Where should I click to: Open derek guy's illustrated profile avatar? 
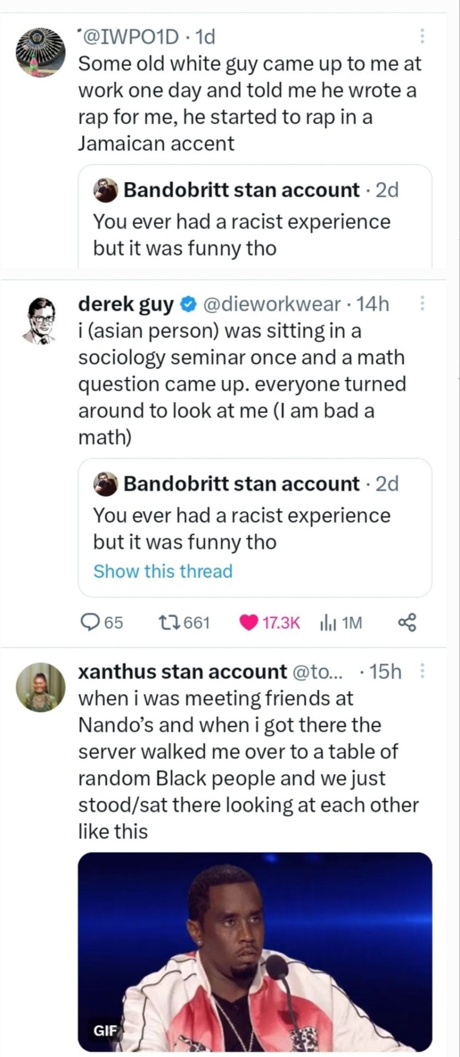click(x=40, y=320)
